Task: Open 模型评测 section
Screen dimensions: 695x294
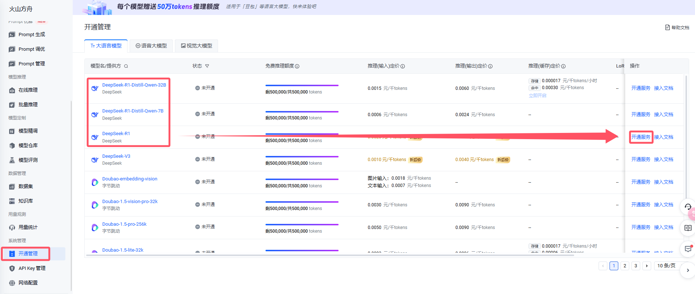Action: click(28, 160)
